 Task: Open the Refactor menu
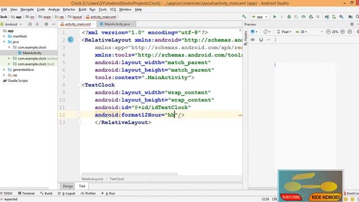tap(69, 10)
